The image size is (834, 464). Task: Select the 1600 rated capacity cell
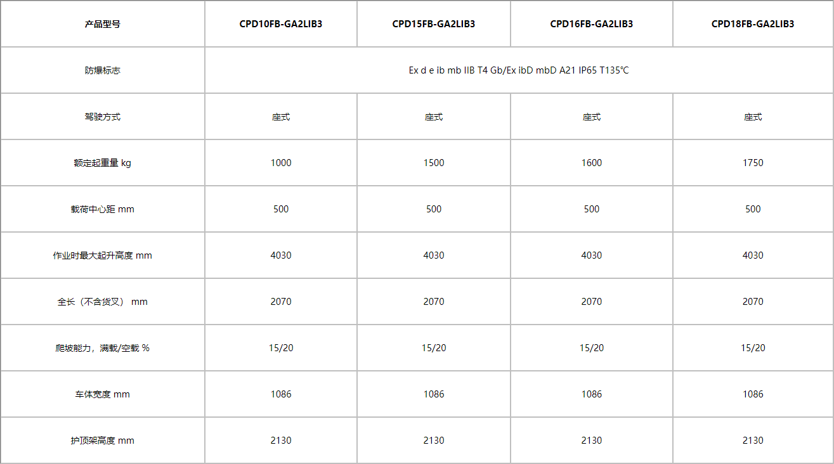[x=592, y=163]
